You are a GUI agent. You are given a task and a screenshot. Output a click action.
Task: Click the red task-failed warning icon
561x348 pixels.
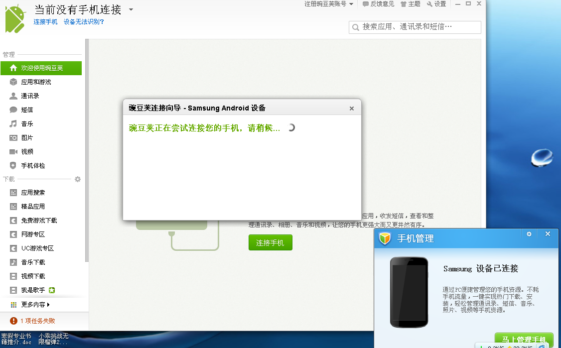pos(13,321)
